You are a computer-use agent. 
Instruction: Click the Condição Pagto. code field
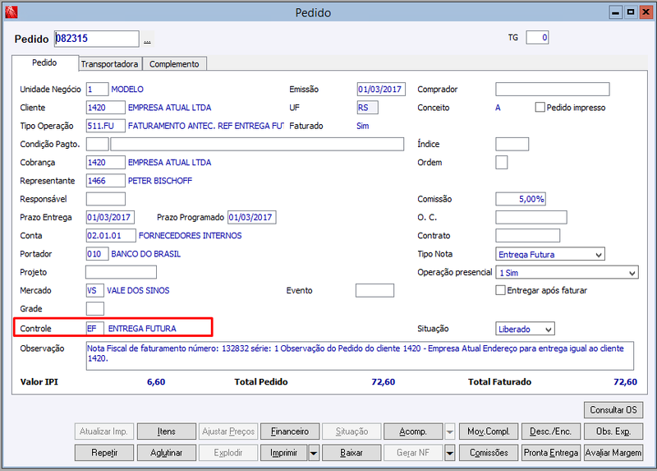click(x=97, y=145)
